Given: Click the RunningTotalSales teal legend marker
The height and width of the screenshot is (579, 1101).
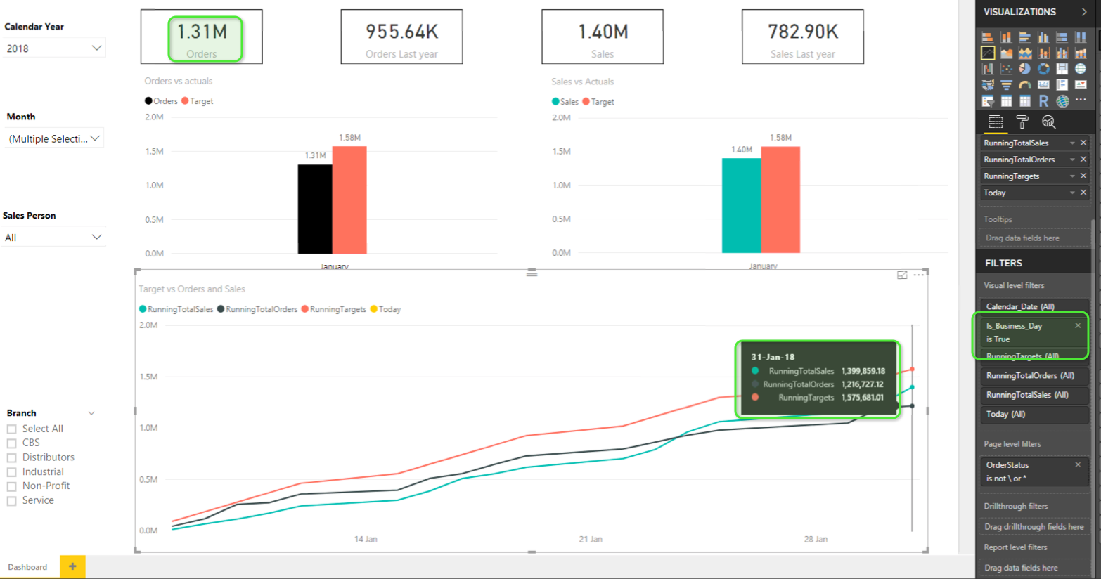Looking at the screenshot, I should click(x=143, y=309).
